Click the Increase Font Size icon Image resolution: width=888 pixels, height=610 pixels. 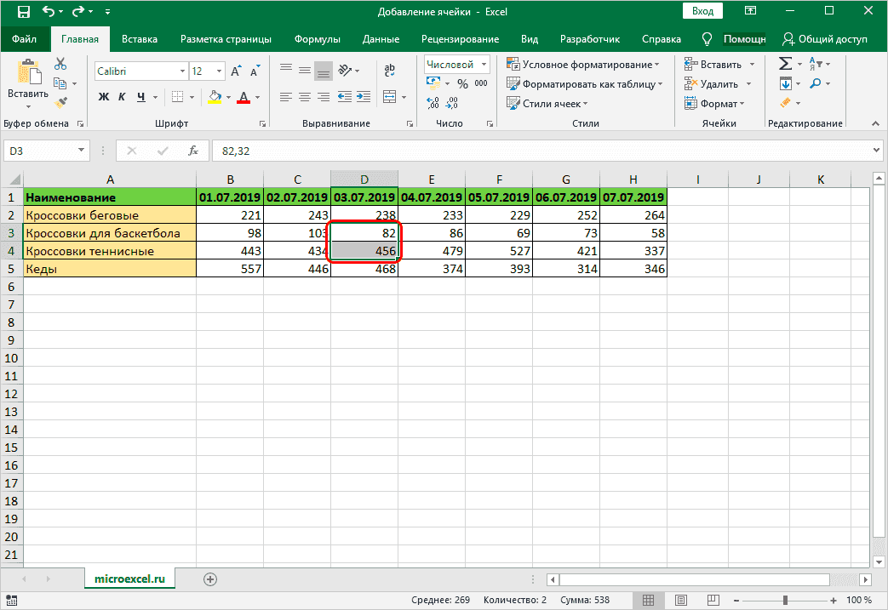click(233, 71)
